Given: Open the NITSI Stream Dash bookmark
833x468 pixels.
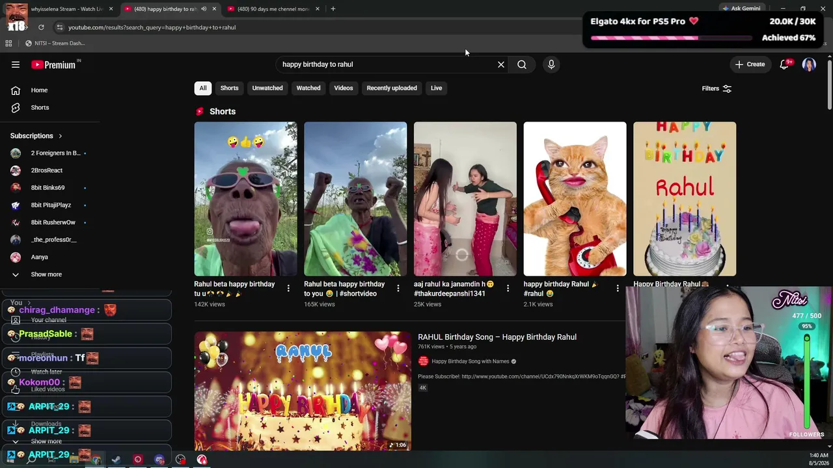Looking at the screenshot, I should (55, 44).
